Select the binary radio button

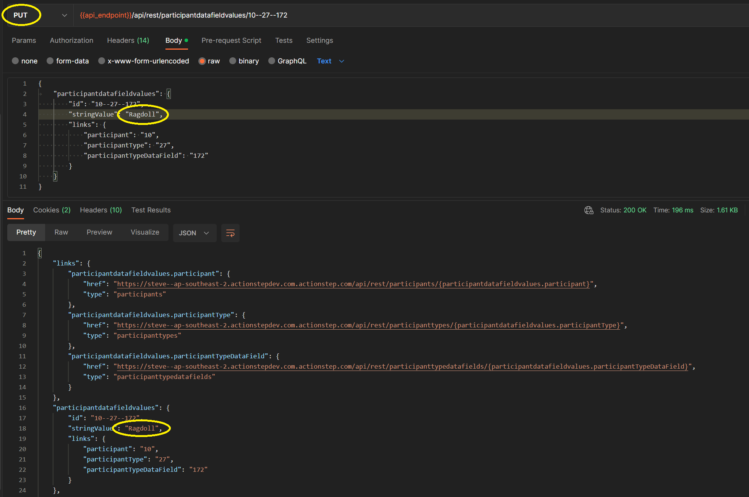pyautogui.click(x=233, y=61)
